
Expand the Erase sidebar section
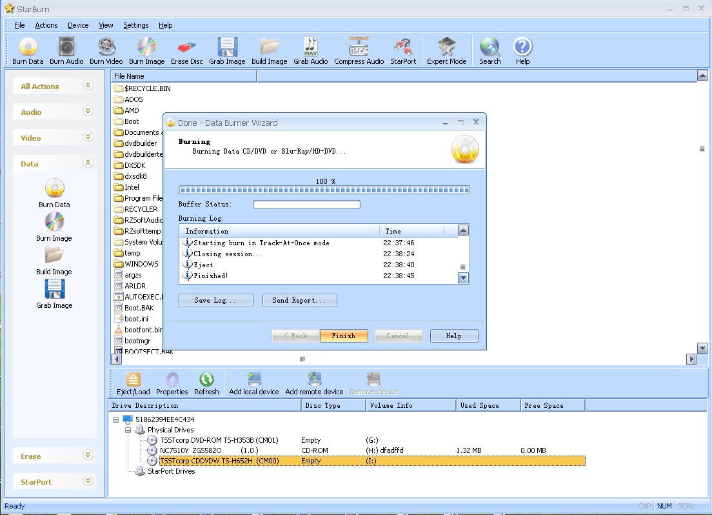click(88, 455)
